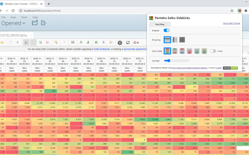249x155 pixels.
Task: Adjust the Contrast slider
Action: click(x=168, y=60)
